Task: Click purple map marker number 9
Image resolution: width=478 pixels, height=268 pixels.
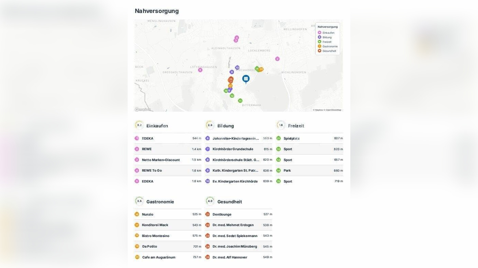Action: [x=232, y=72]
